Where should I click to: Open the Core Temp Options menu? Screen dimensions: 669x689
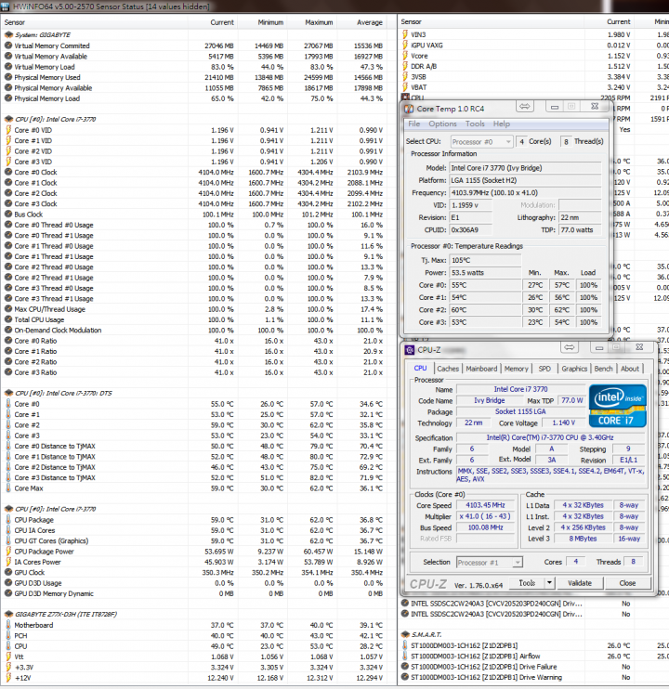[442, 123]
